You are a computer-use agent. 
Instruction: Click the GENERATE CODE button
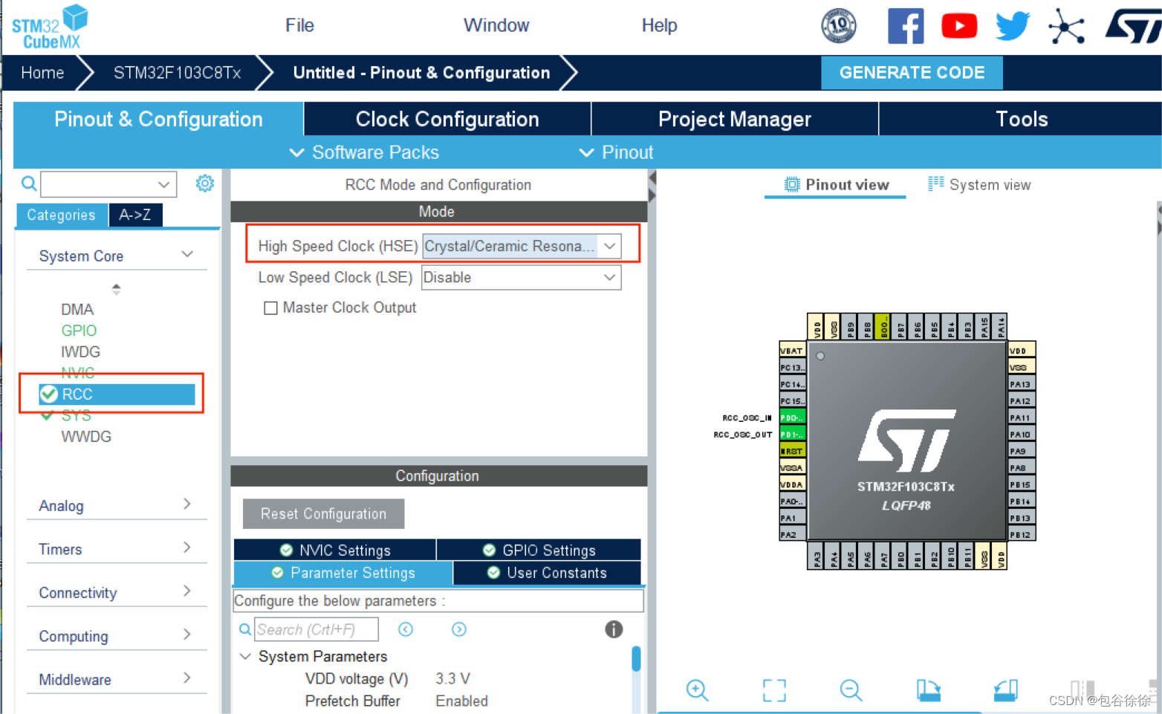912,73
